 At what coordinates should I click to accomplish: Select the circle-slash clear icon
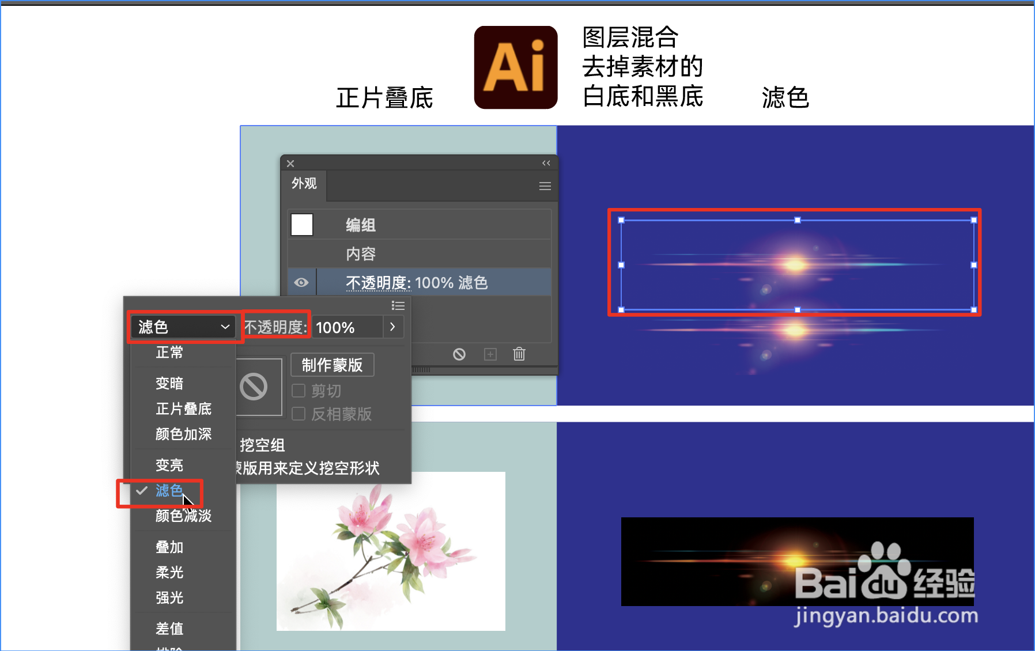pos(459,354)
